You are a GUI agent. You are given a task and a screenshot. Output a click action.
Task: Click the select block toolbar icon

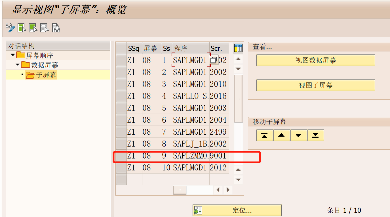pyautogui.click(x=33, y=28)
